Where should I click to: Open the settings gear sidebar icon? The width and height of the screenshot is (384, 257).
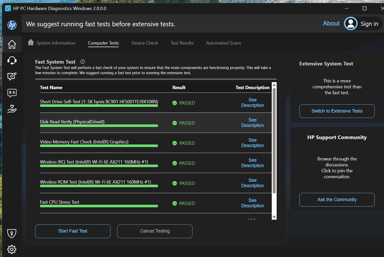(12, 249)
